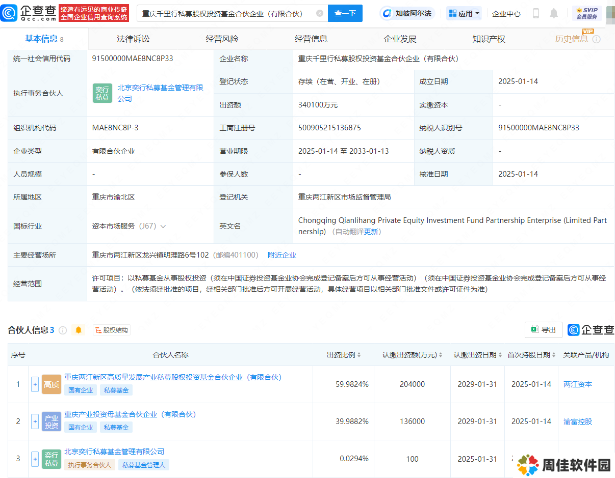The width and height of the screenshot is (615, 478).
Task: Open 重庆产业投资母基金合伙企业 link
Action: (130, 414)
